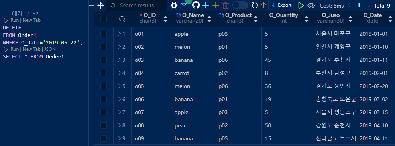Click the comment line '-- 예제 7-52'
Viewport: 395px width, 146px height.
21,14
